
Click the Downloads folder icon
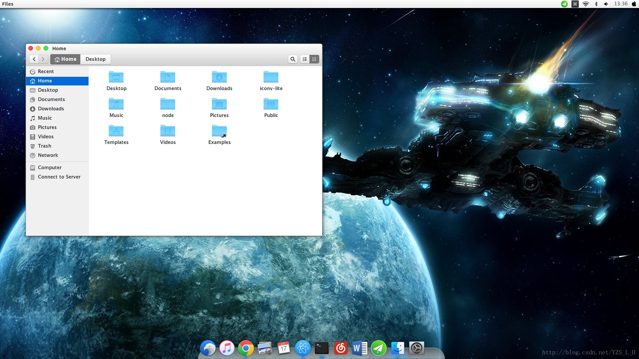(219, 77)
